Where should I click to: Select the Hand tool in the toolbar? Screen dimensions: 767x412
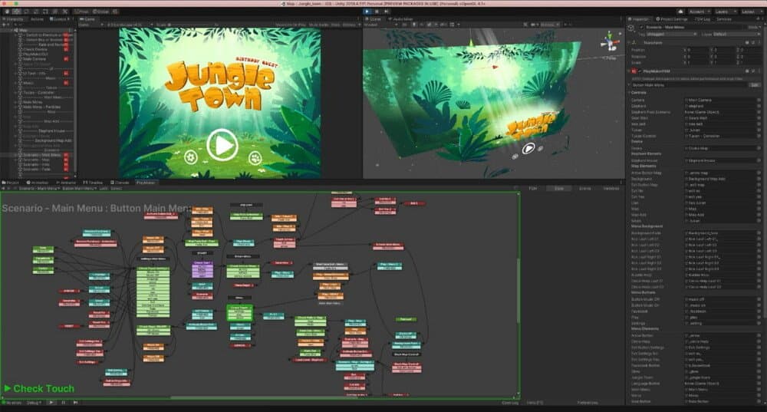click(x=7, y=12)
